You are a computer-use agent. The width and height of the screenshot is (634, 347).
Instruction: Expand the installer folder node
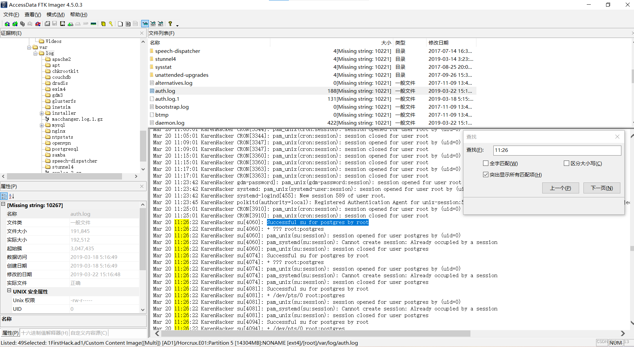pos(42,113)
